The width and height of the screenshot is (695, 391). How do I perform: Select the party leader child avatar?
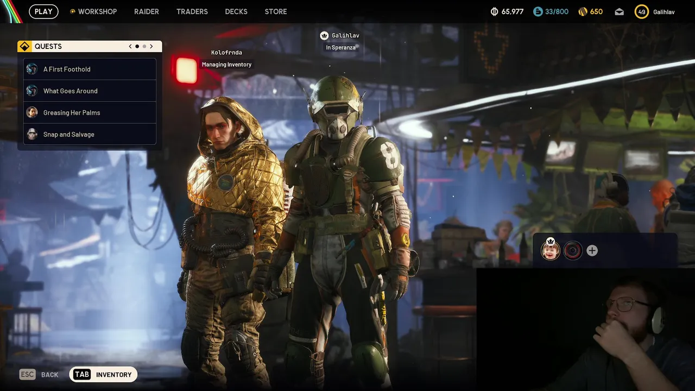(550, 250)
